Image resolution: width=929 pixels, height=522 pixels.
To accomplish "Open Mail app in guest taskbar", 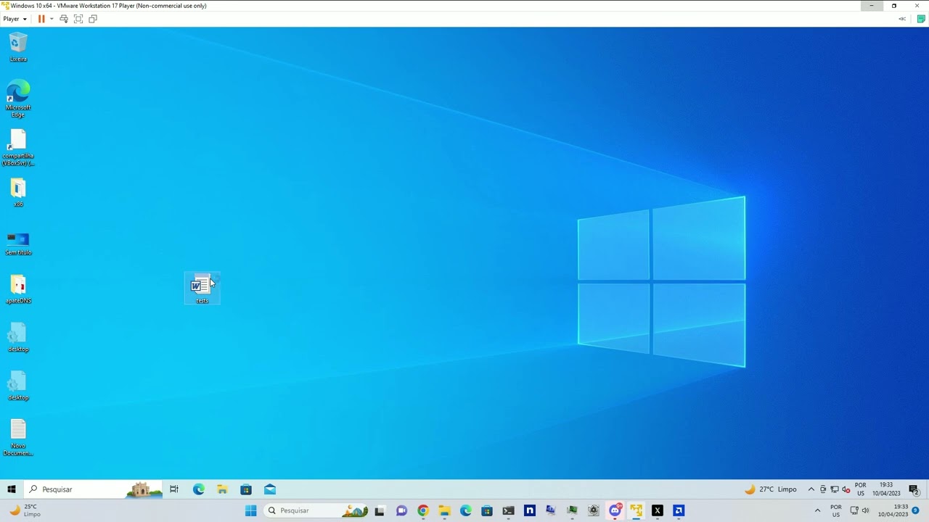I will 270,489.
